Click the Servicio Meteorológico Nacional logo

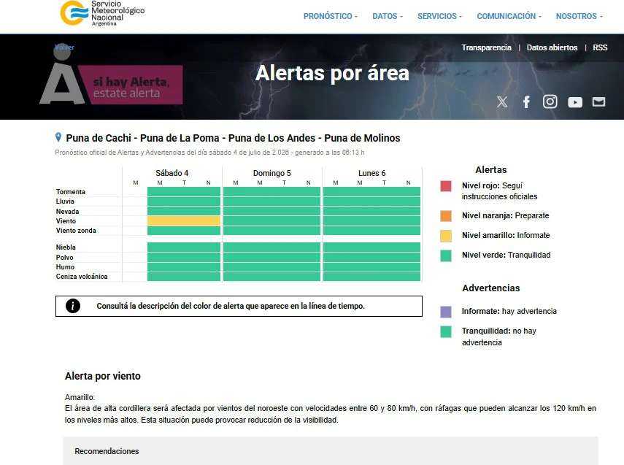102,13
